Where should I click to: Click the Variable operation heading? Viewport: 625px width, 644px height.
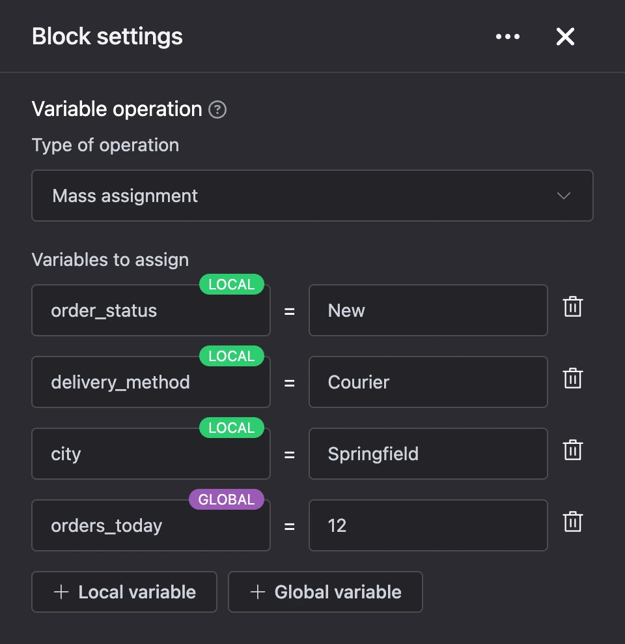click(x=117, y=110)
